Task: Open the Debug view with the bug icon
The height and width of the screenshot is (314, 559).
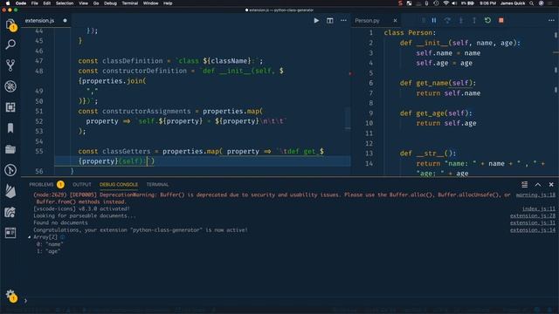Action: tap(10, 86)
